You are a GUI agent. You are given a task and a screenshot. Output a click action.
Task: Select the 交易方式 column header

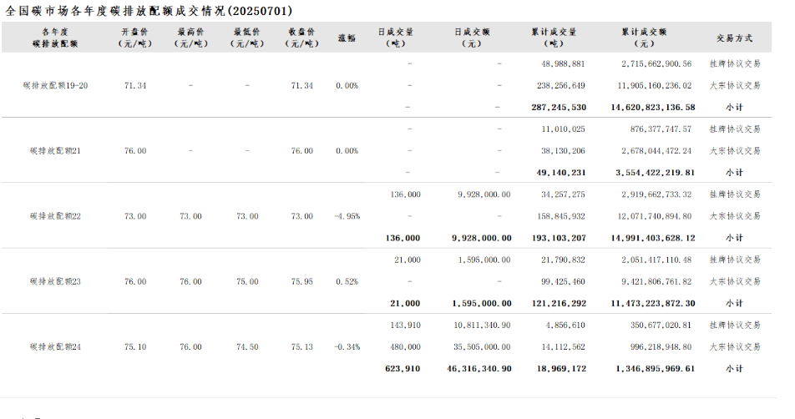(x=734, y=38)
